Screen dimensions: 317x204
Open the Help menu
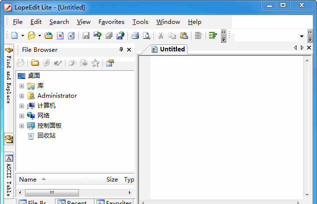point(194,22)
